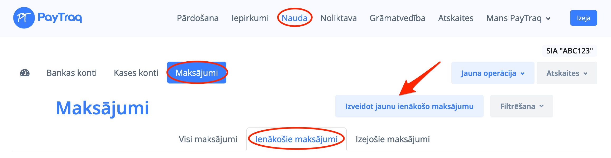Screen dimensions: 611x158
Task: Go to Iepirkumi section
Action: 250,18
